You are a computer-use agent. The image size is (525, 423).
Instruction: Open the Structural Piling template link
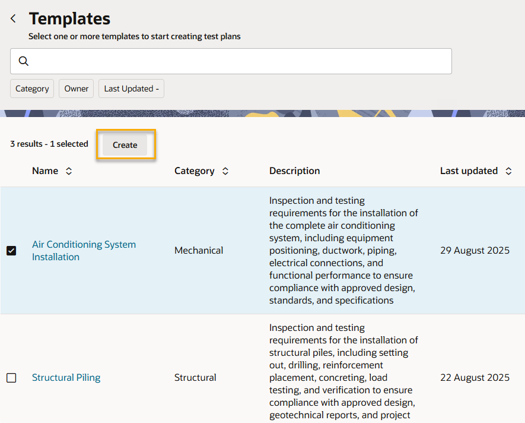tap(66, 378)
